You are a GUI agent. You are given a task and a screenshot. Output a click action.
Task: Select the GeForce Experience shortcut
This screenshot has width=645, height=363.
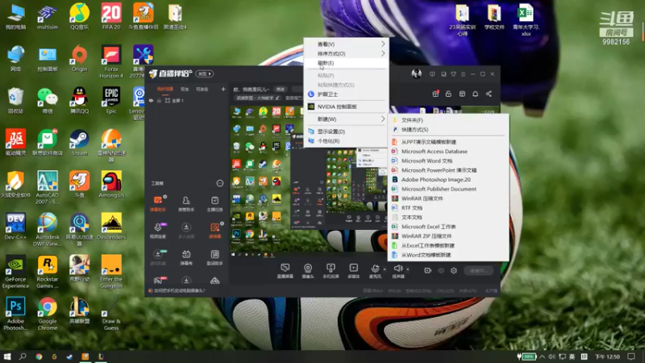pyautogui.click(x=15, y=271)
